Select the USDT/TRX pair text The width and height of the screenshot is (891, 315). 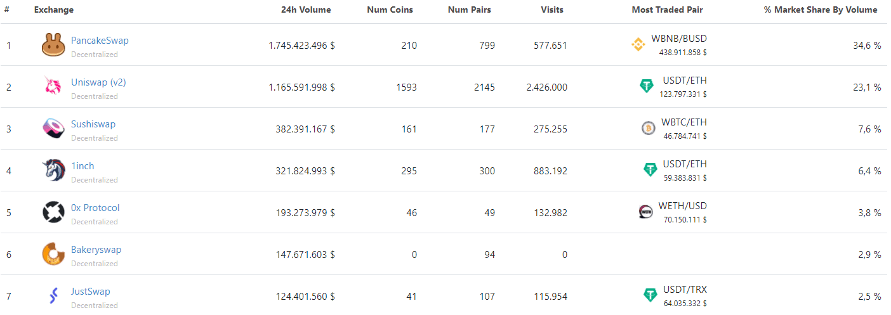685,290
